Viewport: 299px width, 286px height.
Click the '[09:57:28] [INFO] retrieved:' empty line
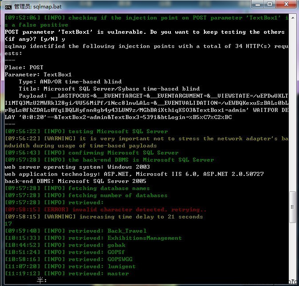pyautogui.click(x=54, y=203)
